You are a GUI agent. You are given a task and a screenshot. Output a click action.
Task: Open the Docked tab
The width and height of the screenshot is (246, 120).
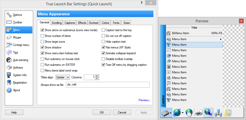pyautogui.click(x=93, y=23)
